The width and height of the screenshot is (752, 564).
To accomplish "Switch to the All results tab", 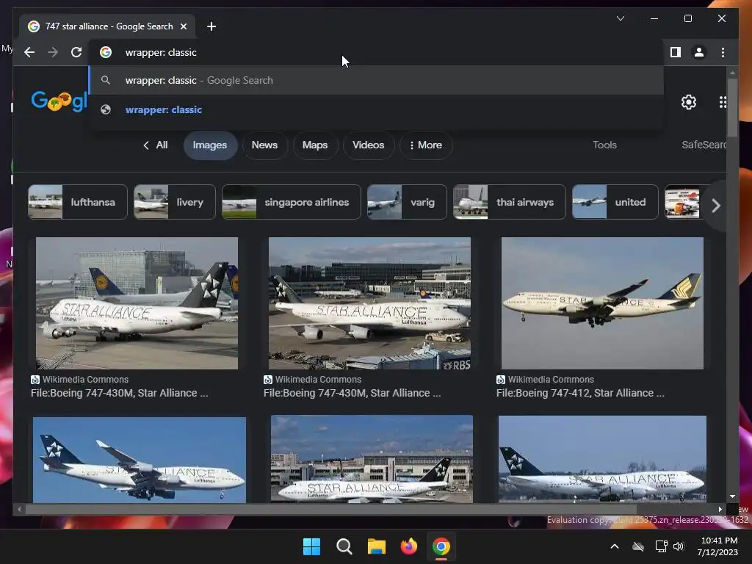I will 156,145.
